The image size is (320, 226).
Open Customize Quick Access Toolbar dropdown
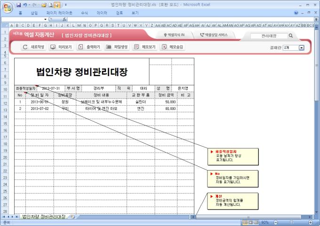coord(66,5)
